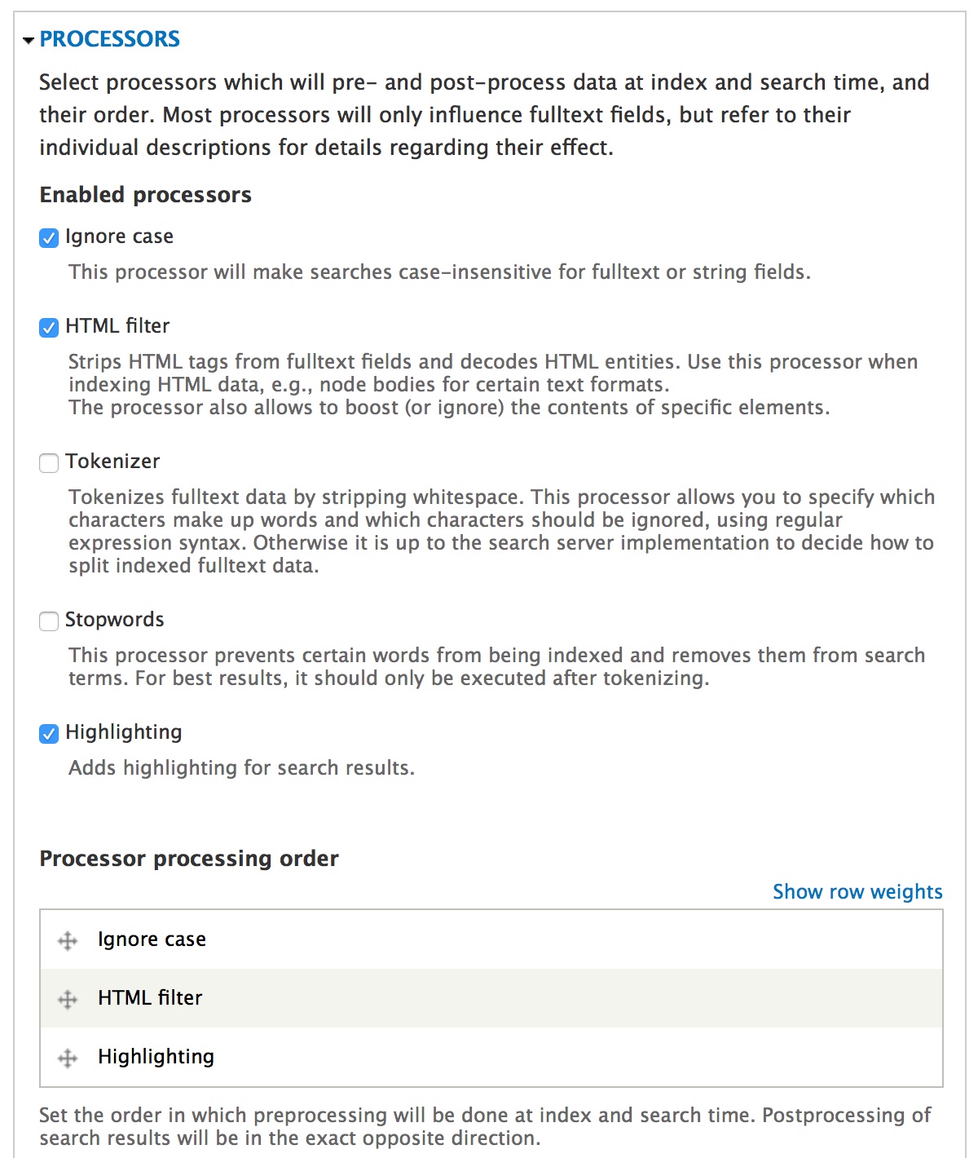Click the drag handle for Highlighting row
Screen dimensions: 978x1158
click(x=68, y=1059)
